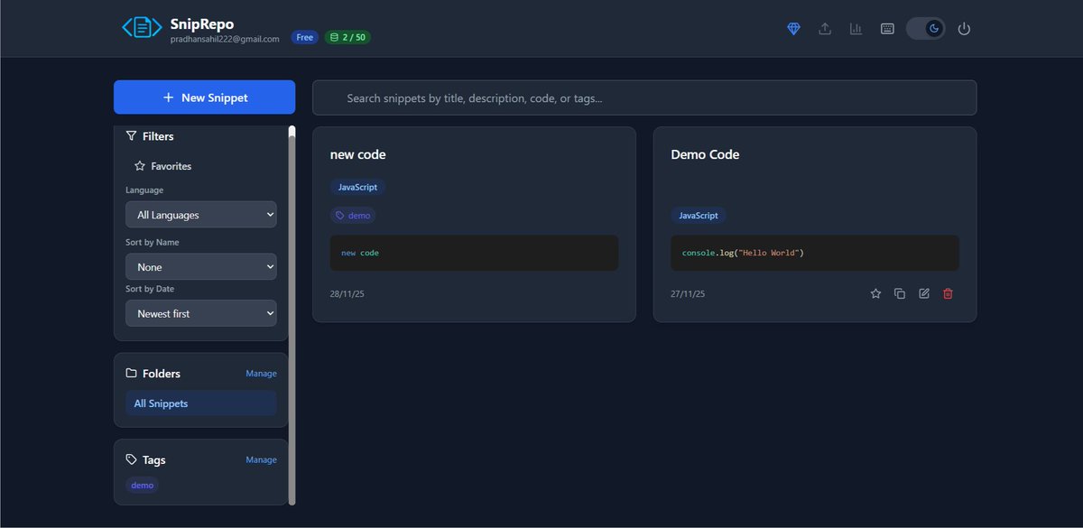Click JavaScript badge on new code card
This screenshot has height=528, width=1083.
pyautogui.click(x=358, y=187)
